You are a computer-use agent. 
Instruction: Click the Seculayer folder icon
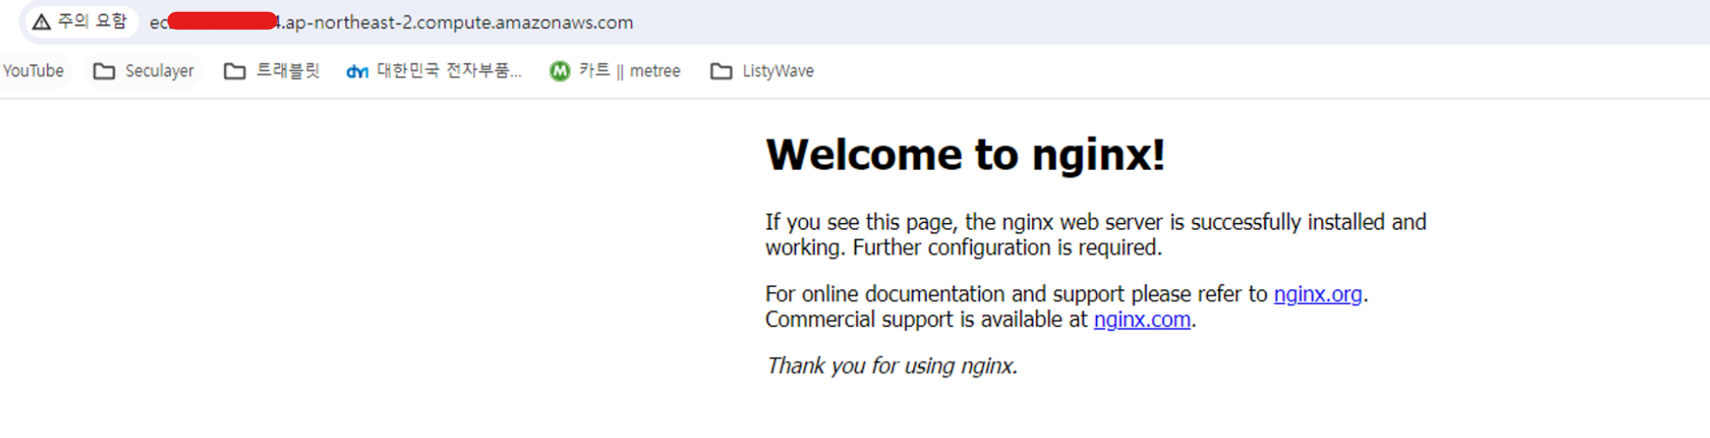104,71
